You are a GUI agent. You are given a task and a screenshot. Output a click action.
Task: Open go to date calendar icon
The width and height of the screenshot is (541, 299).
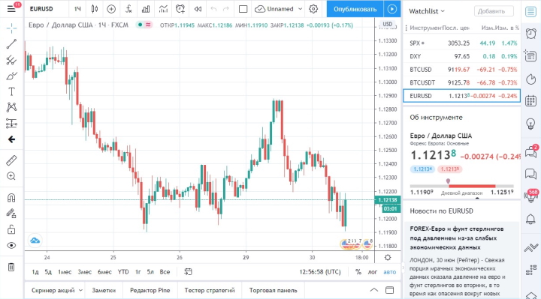coord(188,272)
